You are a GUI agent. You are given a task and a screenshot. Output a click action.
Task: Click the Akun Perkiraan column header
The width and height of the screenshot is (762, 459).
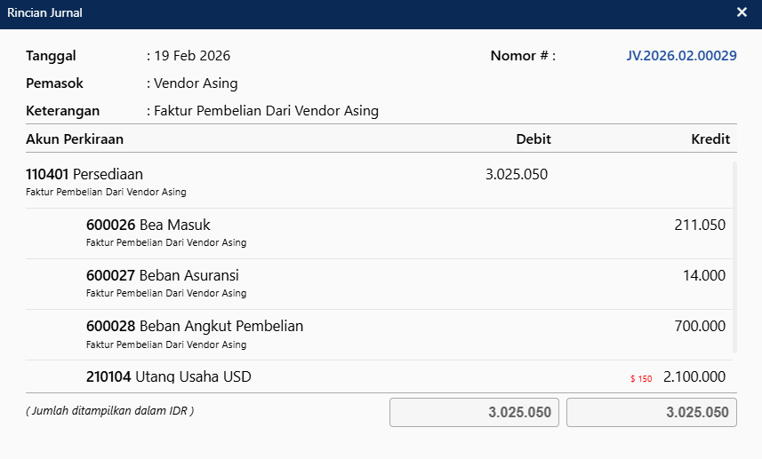point(75,139)
